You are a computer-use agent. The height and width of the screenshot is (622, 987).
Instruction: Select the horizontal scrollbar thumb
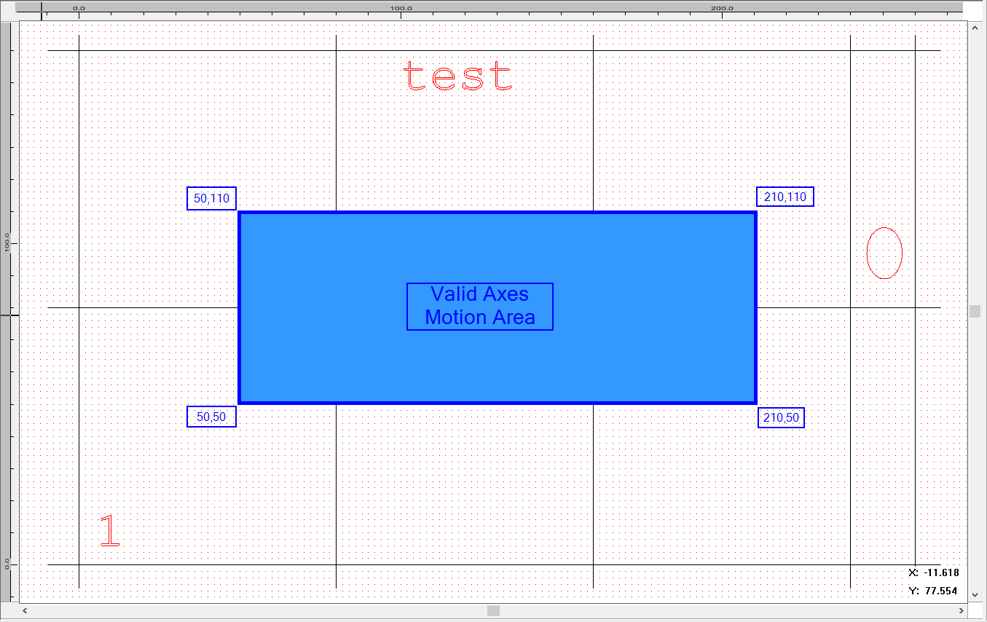point(493,610)
